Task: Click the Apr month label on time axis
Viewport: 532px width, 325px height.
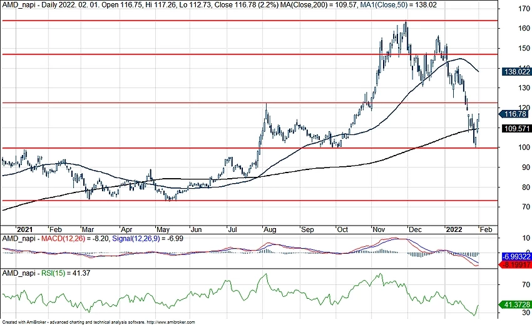Action: coord(127,229)
